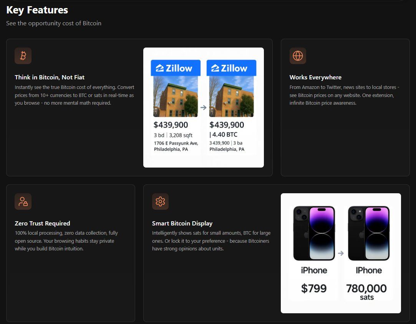Click the Zero Trust Required title

[x=42, y=224]
